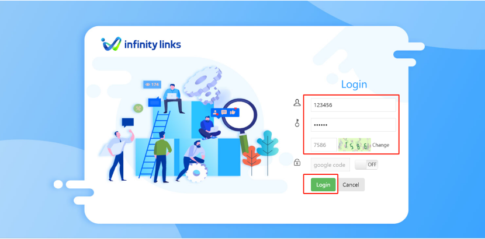Click the Change captcha link
Image resolution: width=485 pixels, height=239 pixels.
tap(381, 145)
